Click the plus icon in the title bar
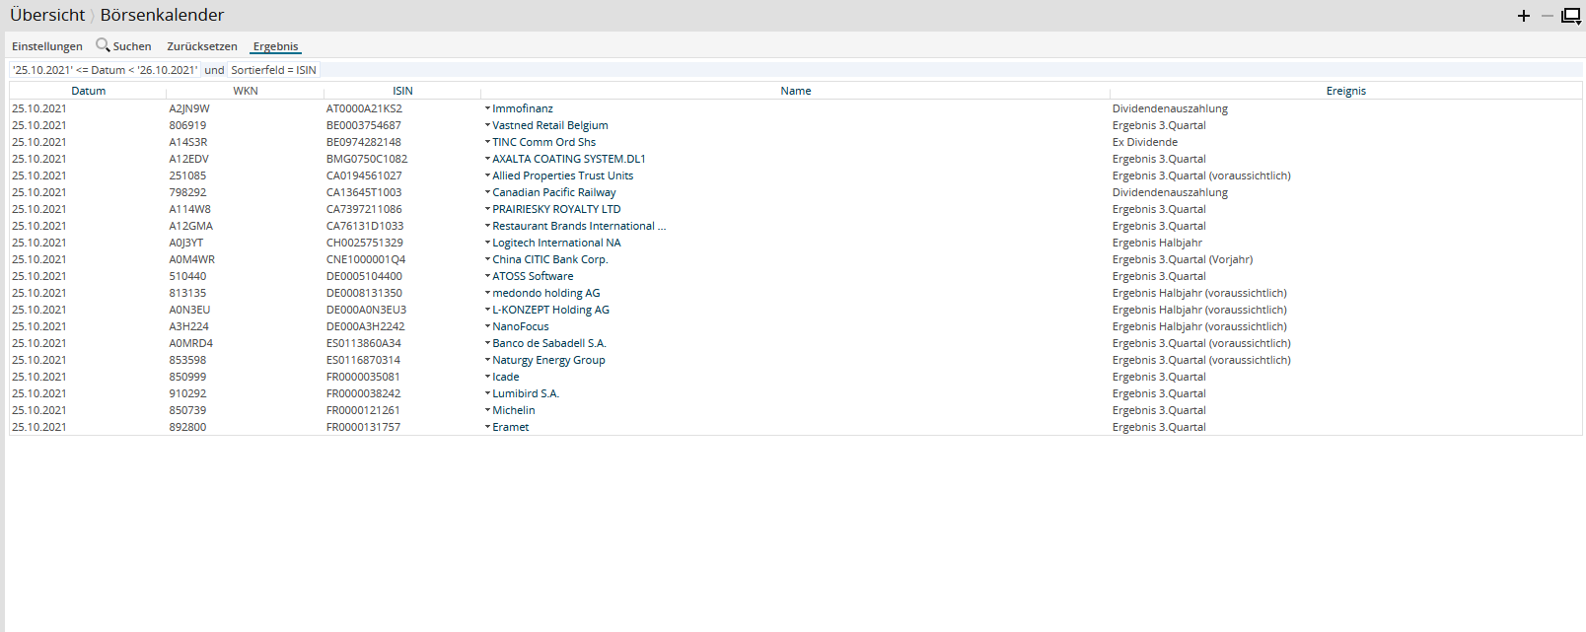Screen dimensions: 1586x632 1523,16
